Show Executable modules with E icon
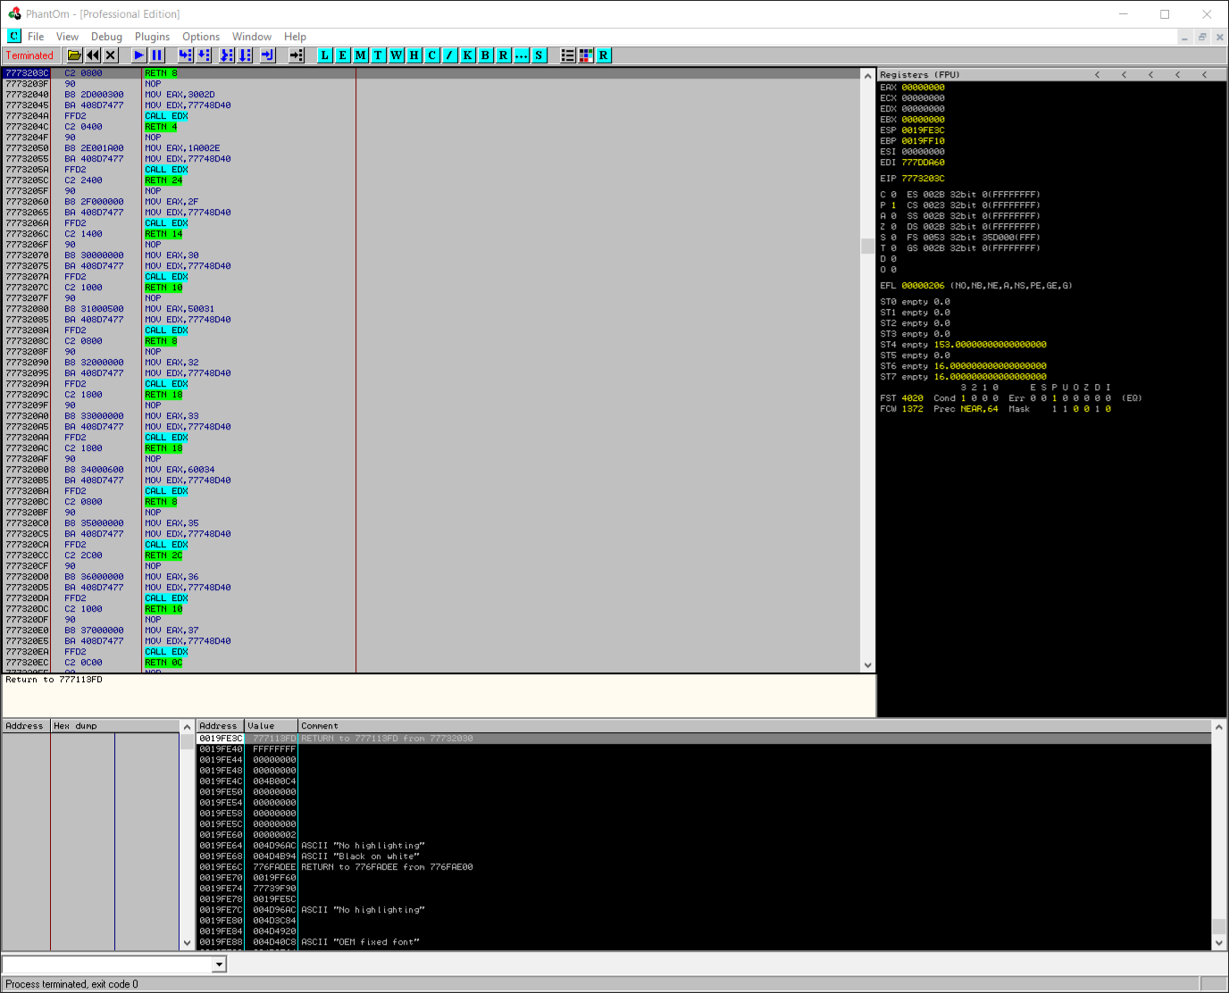Viewport: 1229px width, 993px height. (343, 55)
